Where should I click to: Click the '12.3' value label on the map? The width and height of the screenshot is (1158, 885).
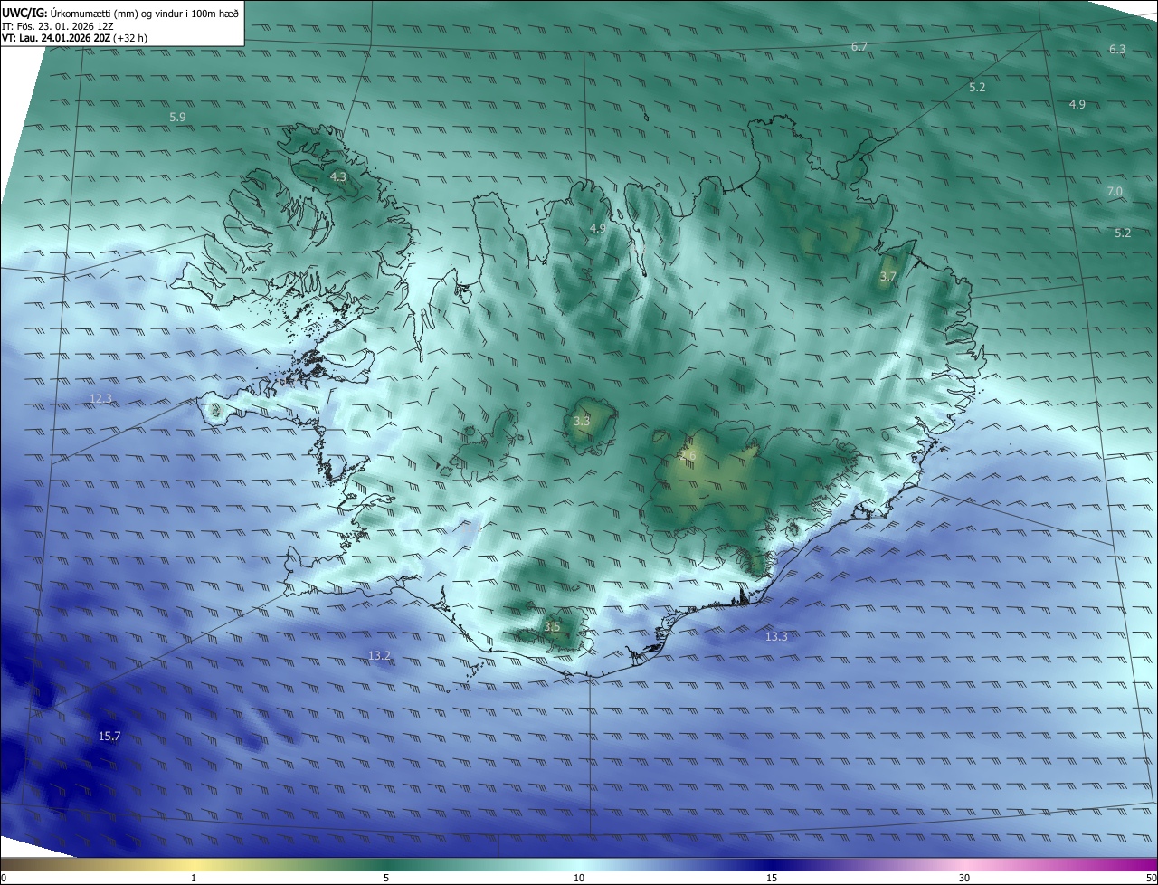[x=101, y=398]
